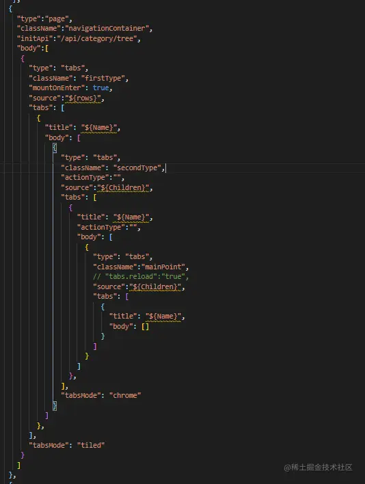Select the blue true keyword after mountOnEnter
Screen dimensions: 365x484
pos(100,88)
